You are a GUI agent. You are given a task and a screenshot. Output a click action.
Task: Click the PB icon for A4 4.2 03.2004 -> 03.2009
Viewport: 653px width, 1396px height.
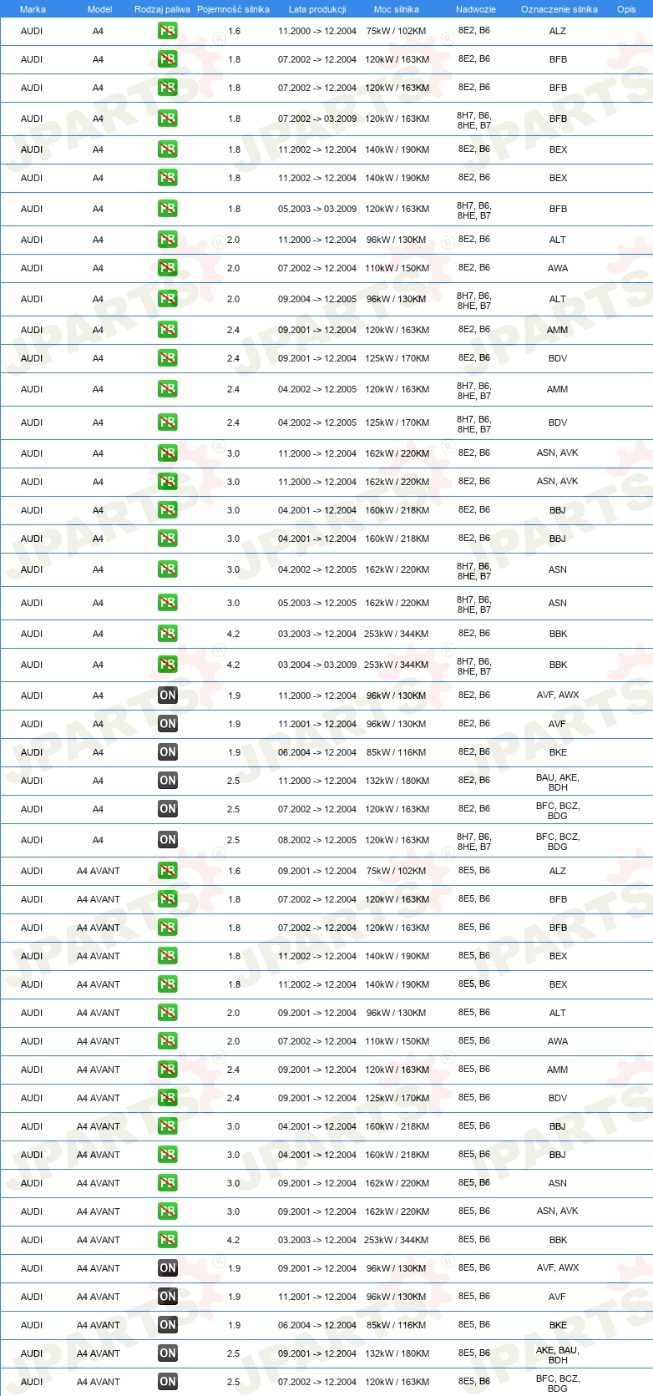click(168, 665)
